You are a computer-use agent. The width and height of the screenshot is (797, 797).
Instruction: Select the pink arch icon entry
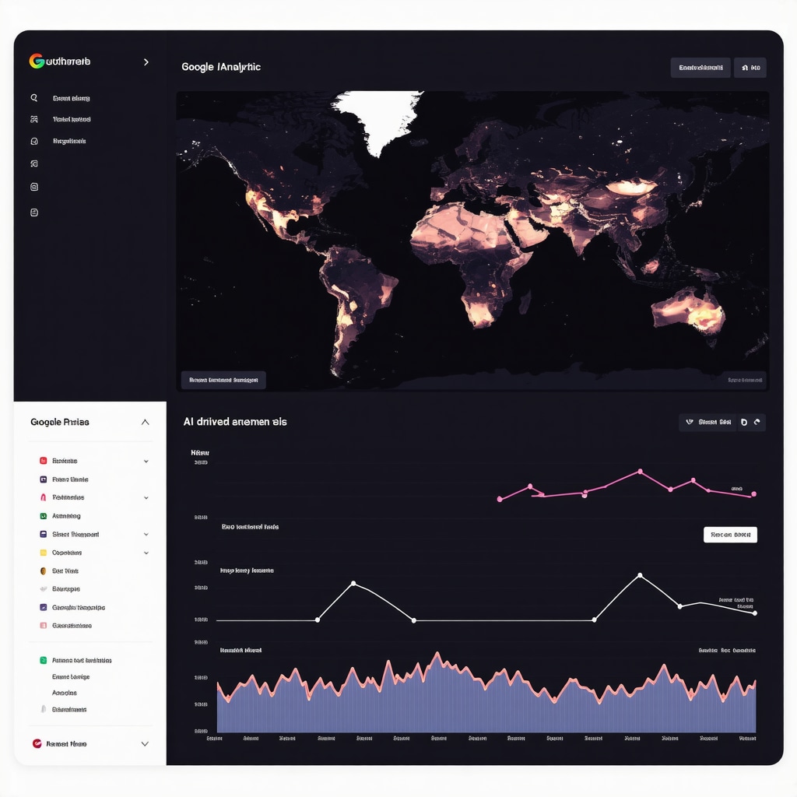coord(44,497)
